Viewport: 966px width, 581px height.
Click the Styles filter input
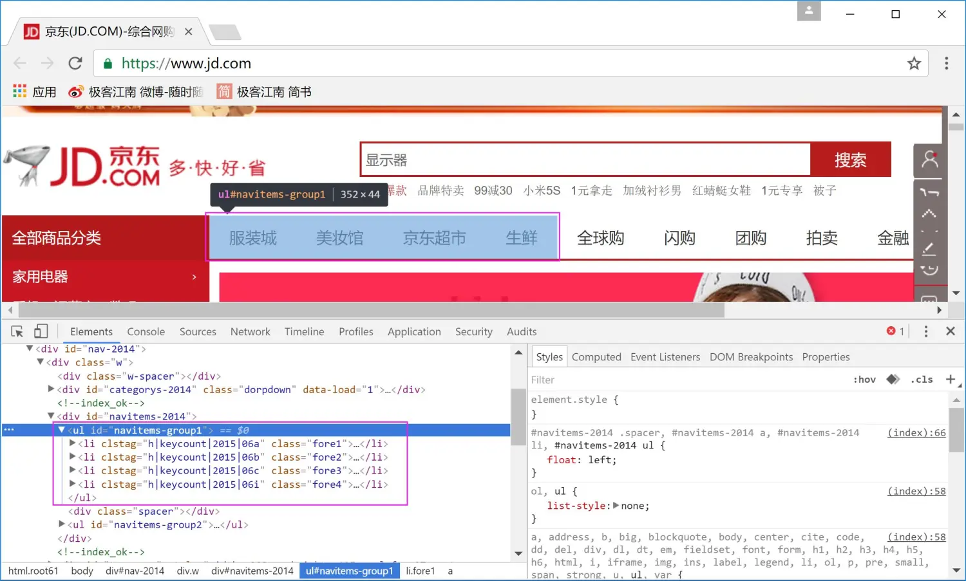coord(689,380)
